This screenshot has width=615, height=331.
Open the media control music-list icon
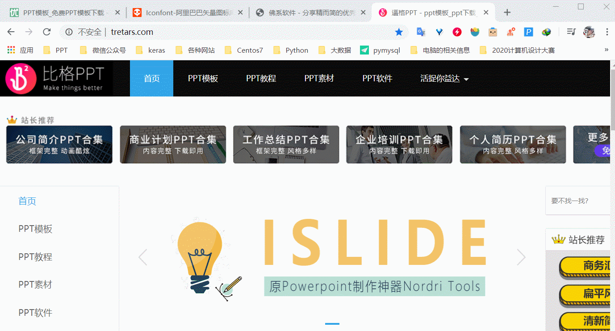coord(571,32)
